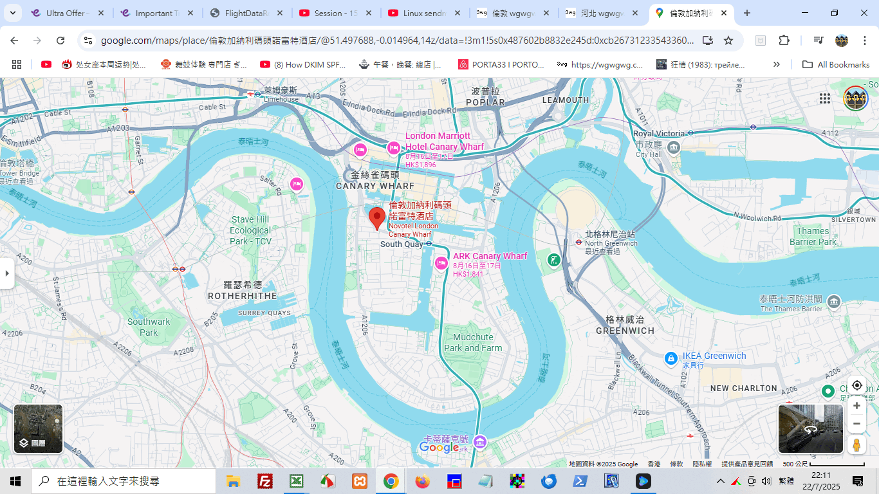Click the Google Maps address bar URL
Viewport: 879px width, 494px height.
397,41
